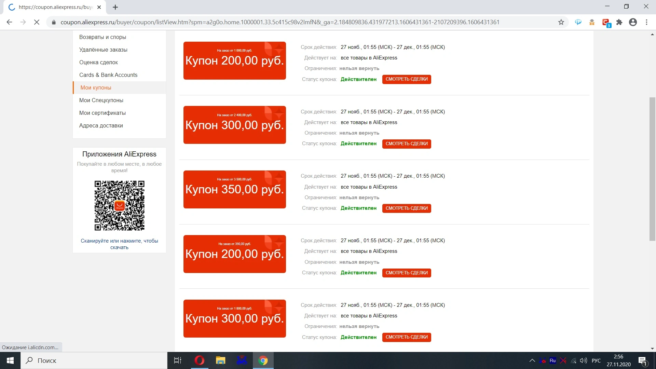Open Возвраты и споры
This screenshot has width=656, height=369.
102,37
